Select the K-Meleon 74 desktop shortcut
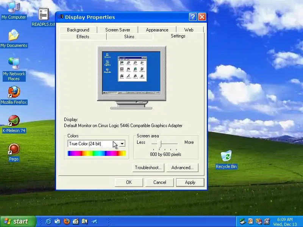 (14, 124)
